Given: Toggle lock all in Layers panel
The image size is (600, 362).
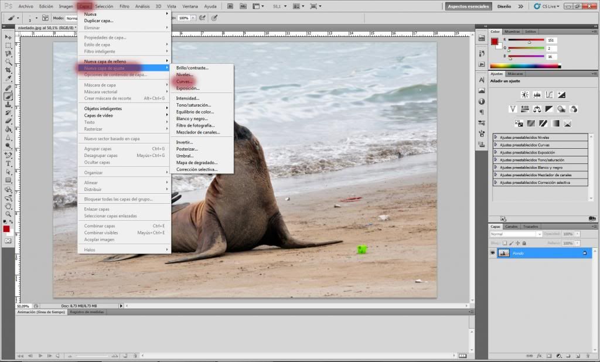Looking at the screenshot, I should click(x=524, y=243).
